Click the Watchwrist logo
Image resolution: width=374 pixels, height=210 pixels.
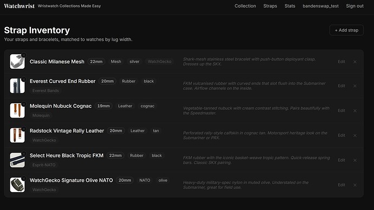[x=20, y=6]
